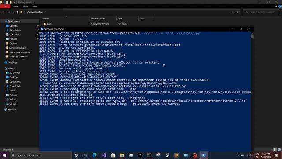This screenshot has width=282, height=159.
Task: Refresh the Sorting visualizer folder
Action: pyautogui.click(x=238, y=12)
